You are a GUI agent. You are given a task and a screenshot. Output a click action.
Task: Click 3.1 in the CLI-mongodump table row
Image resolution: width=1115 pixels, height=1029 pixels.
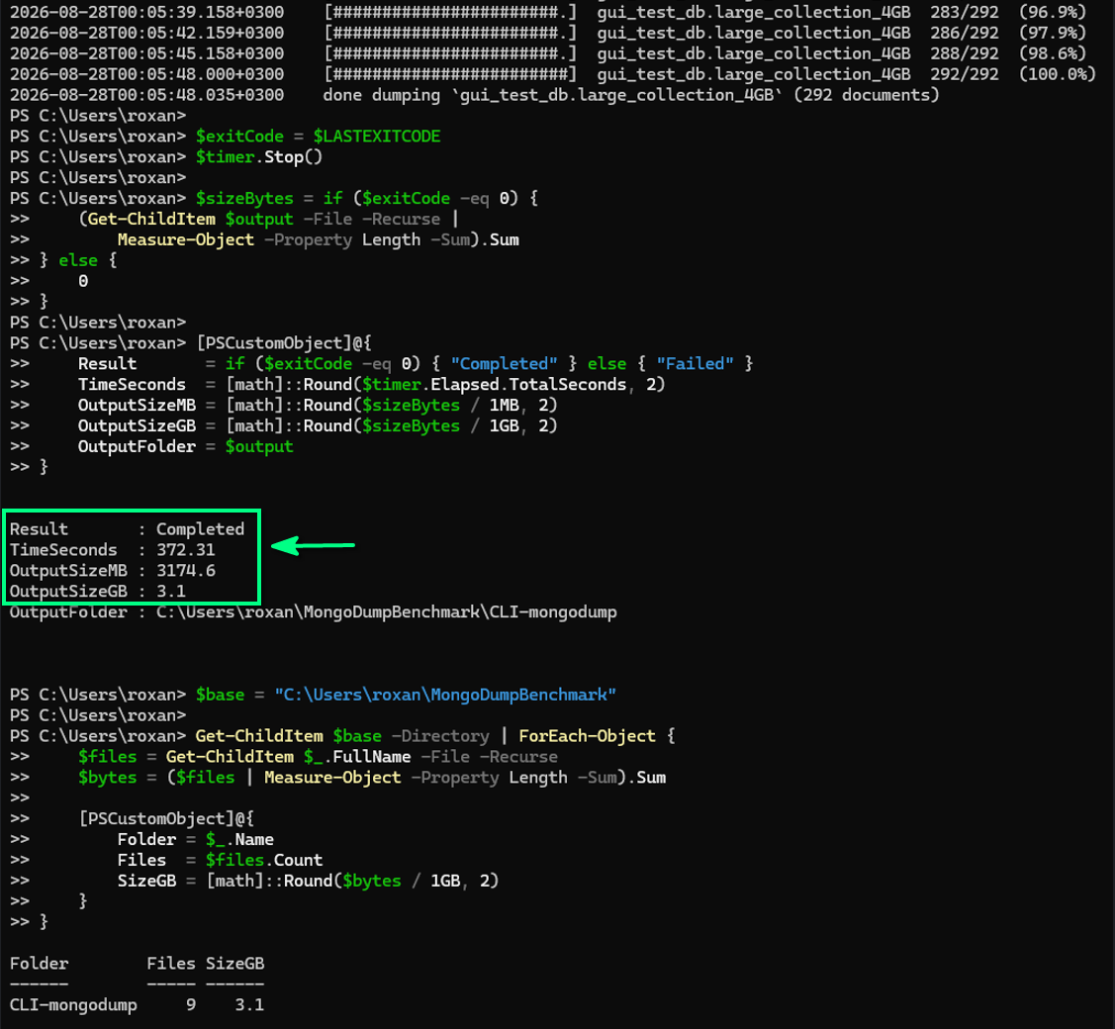[x=249, y=1005]
